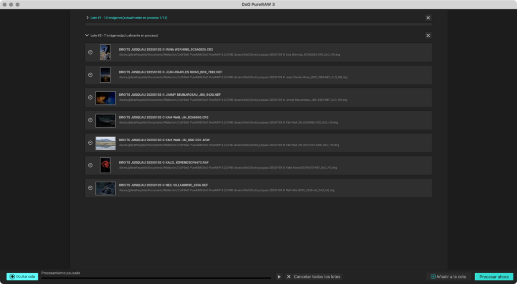Click output path ending JB0_5420-NEF_DxO_HQ.dng
Image resolution: width=517 pixels, height=284 pixels.
pos(233,100)
